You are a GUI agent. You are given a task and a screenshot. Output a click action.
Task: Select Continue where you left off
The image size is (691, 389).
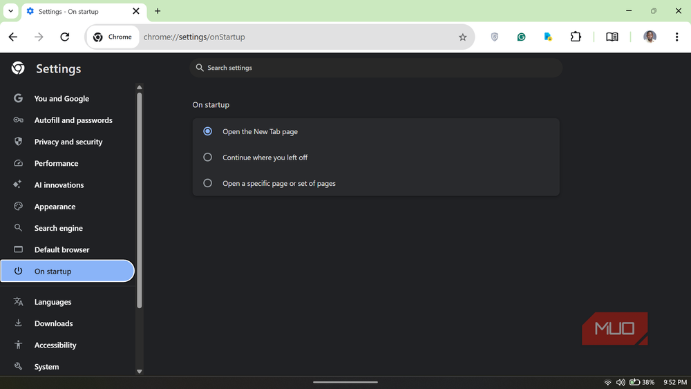(x=376, y=158)
